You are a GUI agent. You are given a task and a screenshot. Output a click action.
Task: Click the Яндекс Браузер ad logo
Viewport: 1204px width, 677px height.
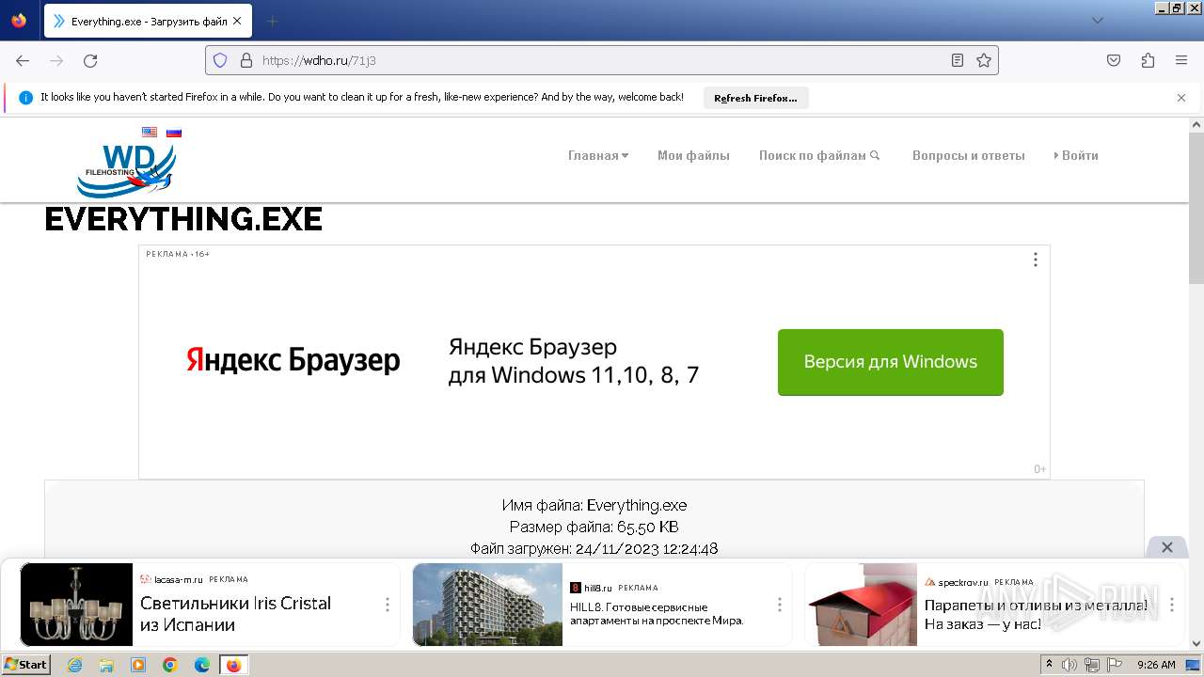293,361
